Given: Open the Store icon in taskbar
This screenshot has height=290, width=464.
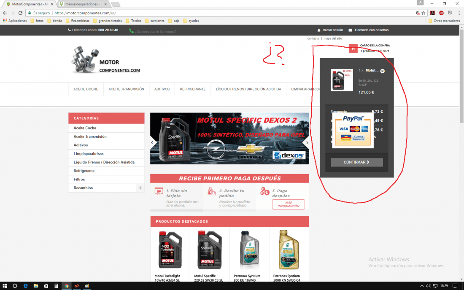Looking at the screenshot, I should [46, 286].
